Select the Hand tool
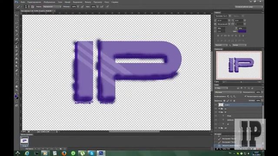 point(17,87)
